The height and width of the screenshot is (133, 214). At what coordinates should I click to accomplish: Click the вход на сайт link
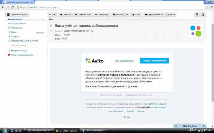[x=97, y=107]
